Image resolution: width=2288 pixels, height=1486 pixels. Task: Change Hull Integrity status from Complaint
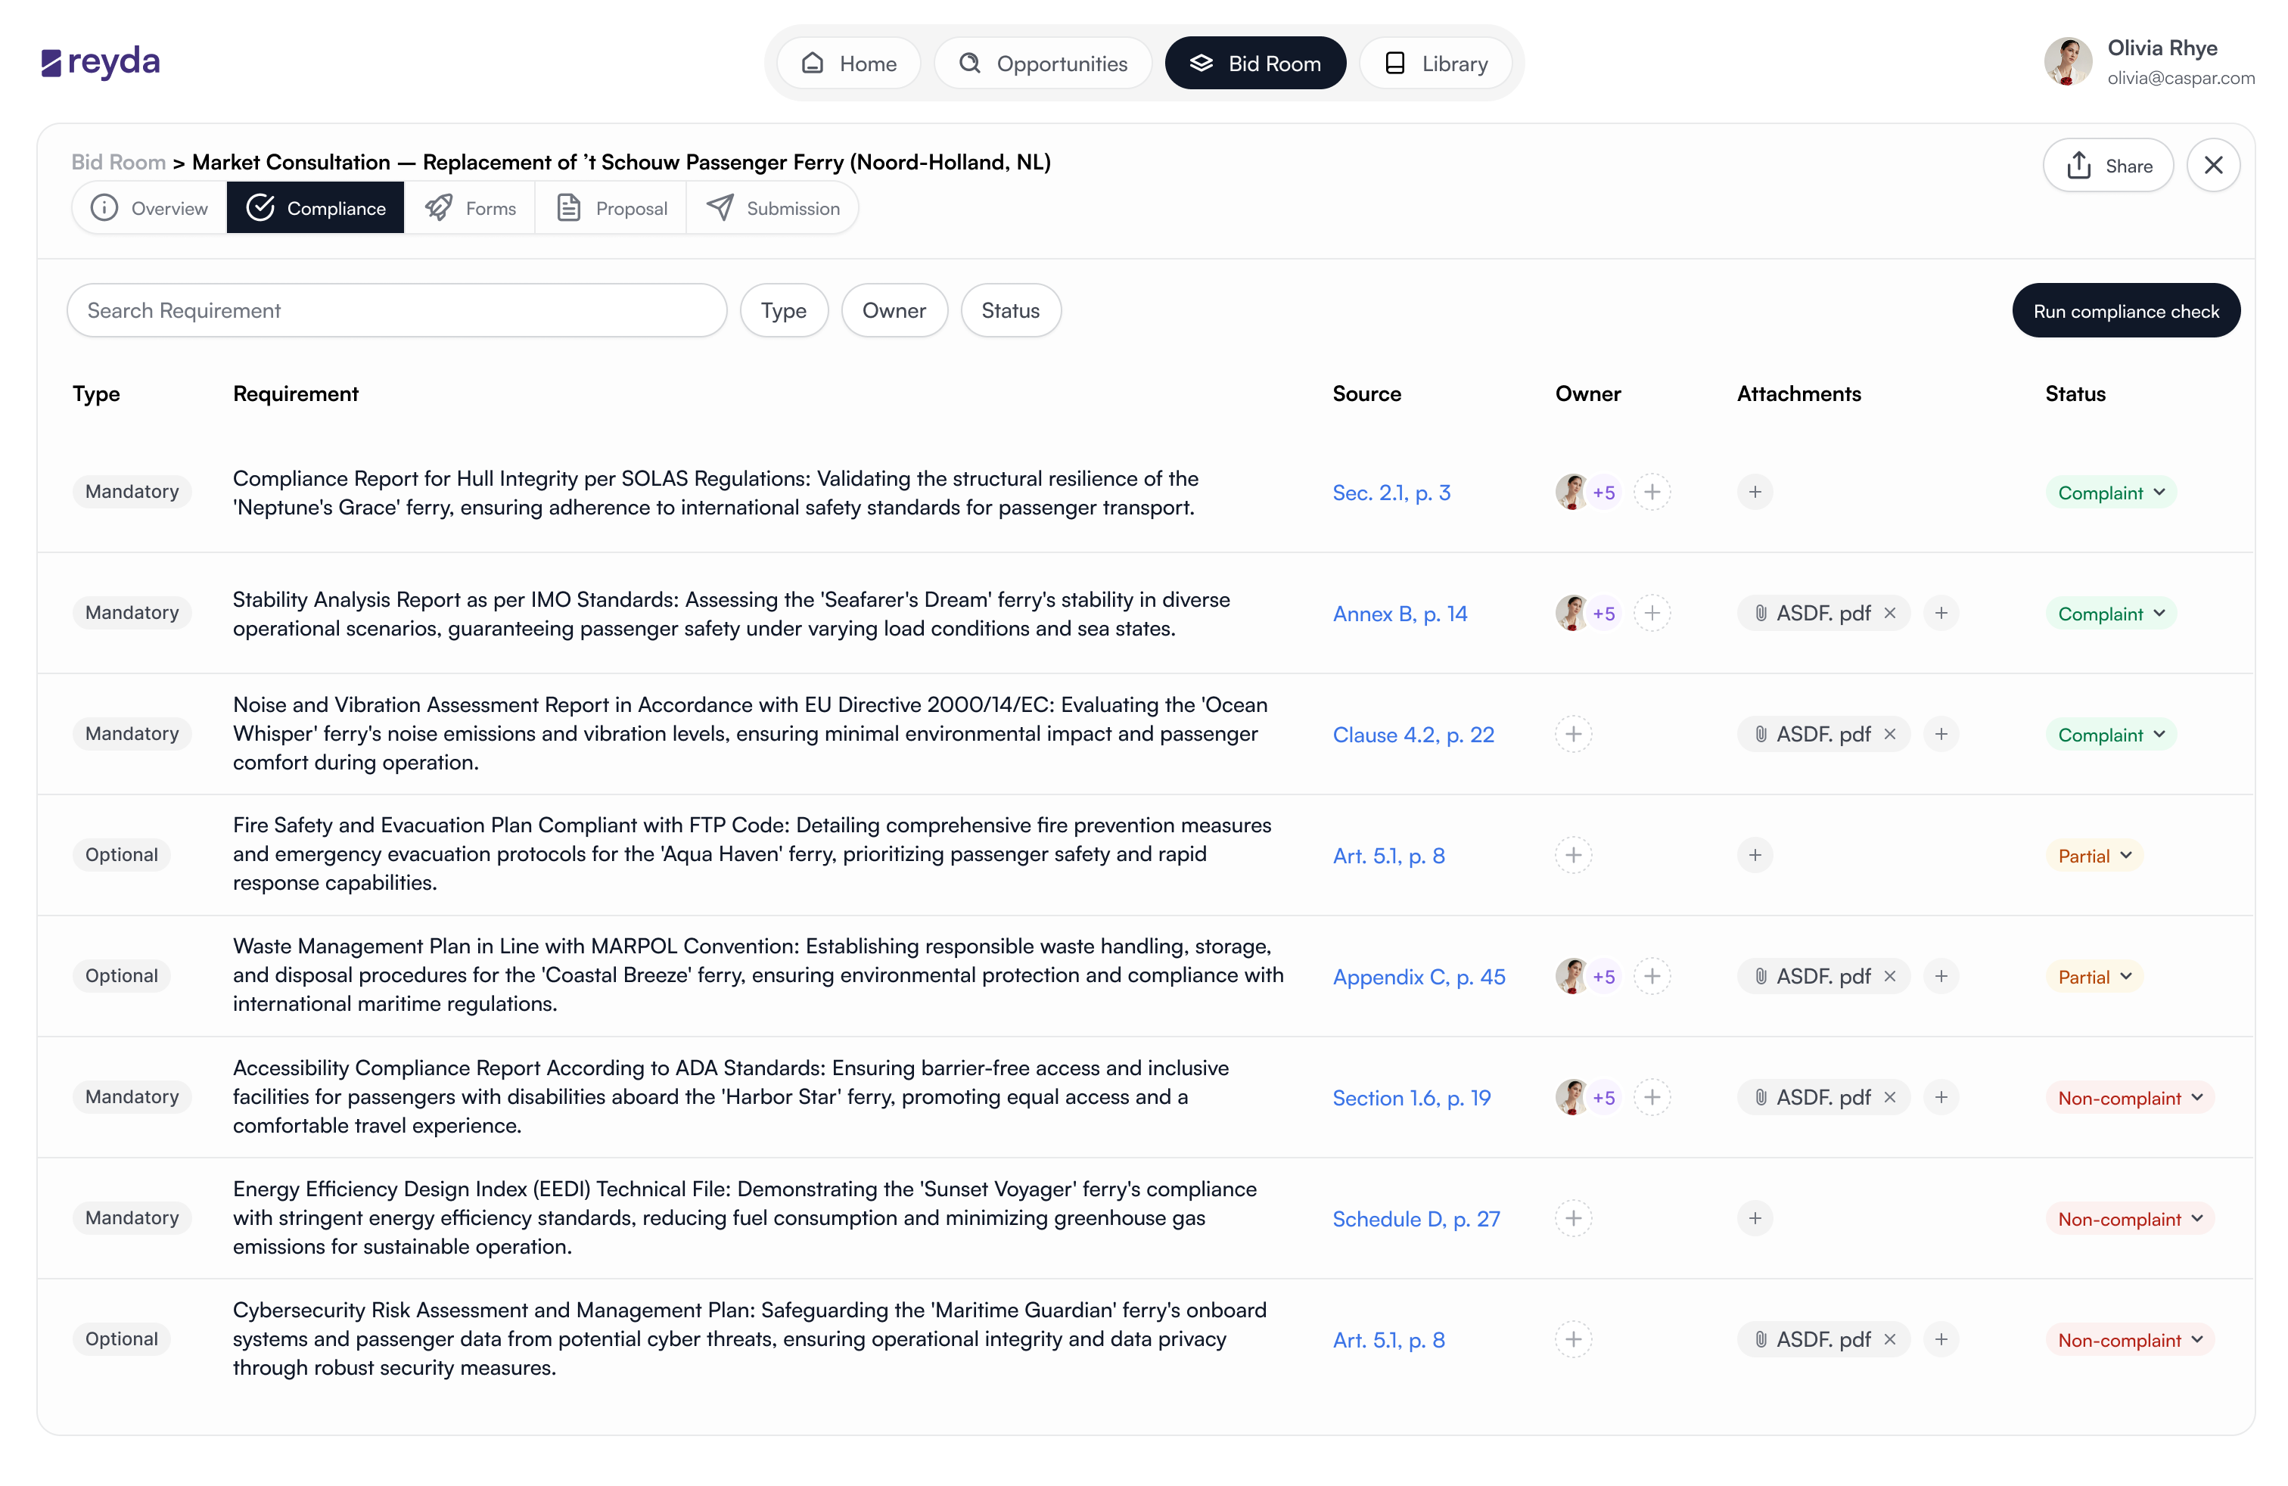pos(2111,493)
